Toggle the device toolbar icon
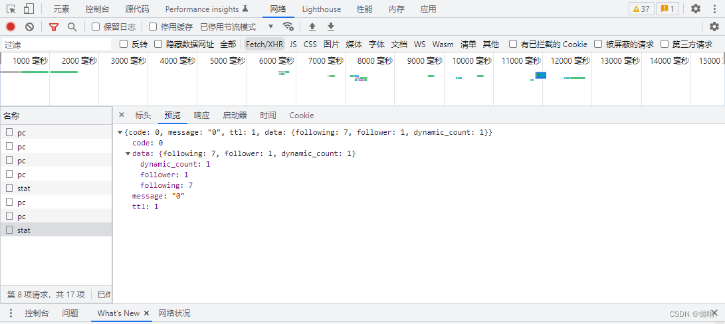This screenshot has width=725, height=324. click(x=29, y=9)
